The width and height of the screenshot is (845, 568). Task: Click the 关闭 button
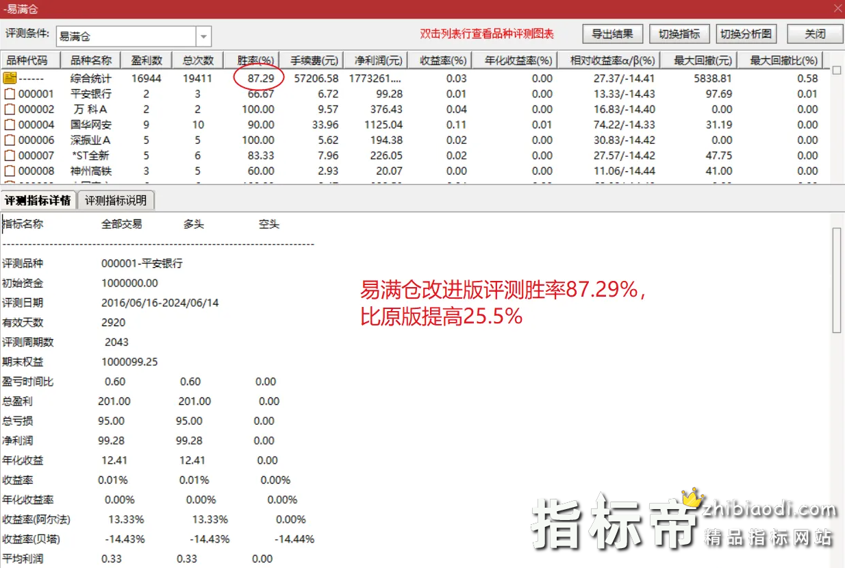coord(815,34)
